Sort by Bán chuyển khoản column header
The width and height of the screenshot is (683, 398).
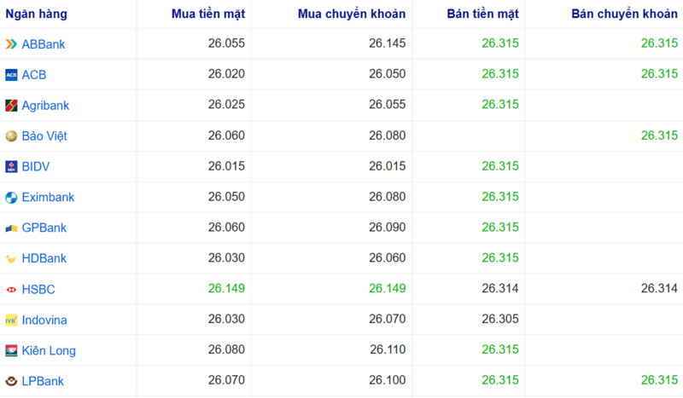coord(625,14)
